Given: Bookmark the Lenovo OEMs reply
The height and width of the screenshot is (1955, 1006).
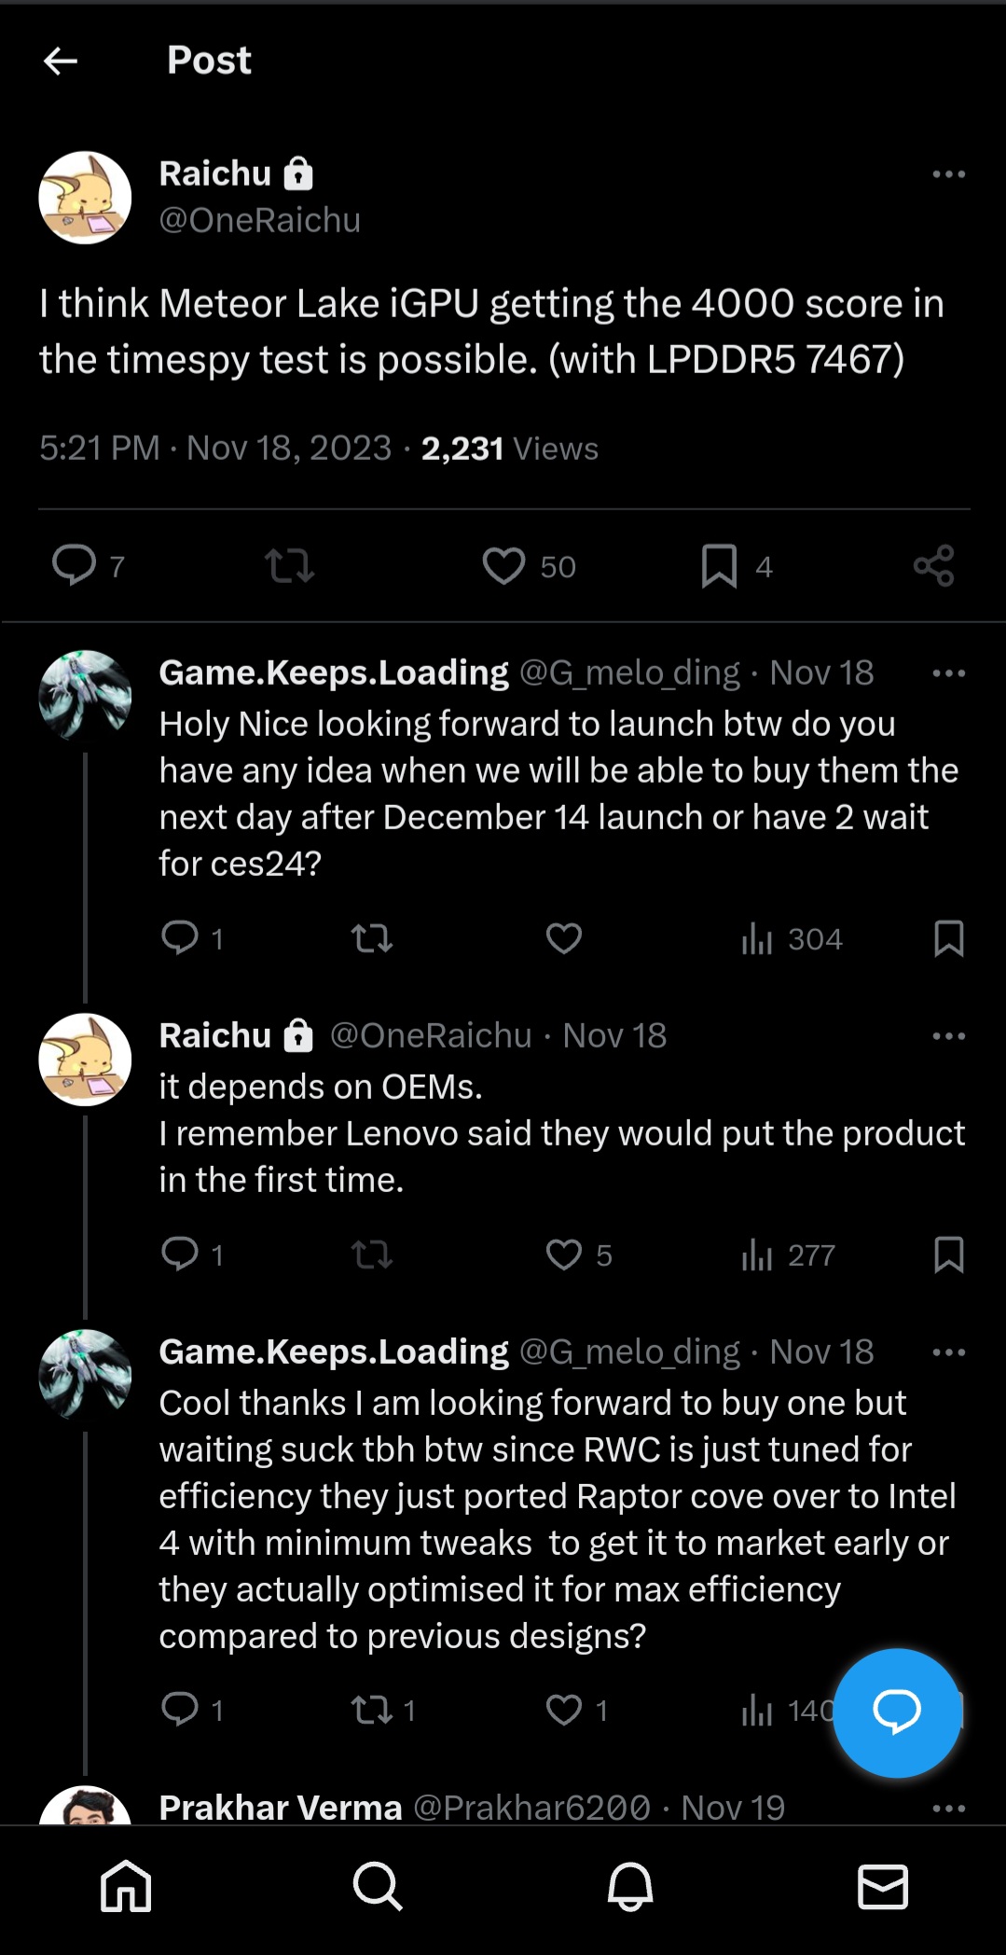Looking at the screenshot, I should coord(948,1255).
